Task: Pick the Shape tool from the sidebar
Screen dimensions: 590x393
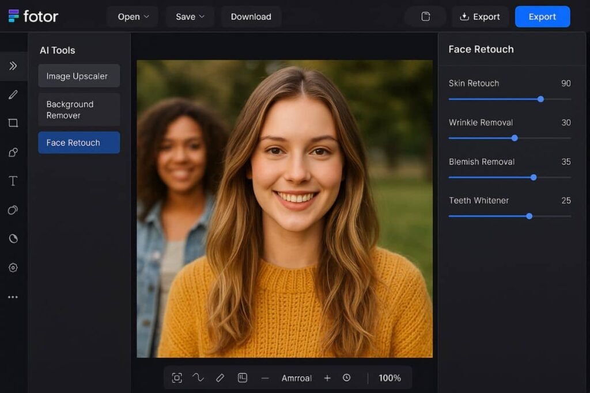Action: 13,123
